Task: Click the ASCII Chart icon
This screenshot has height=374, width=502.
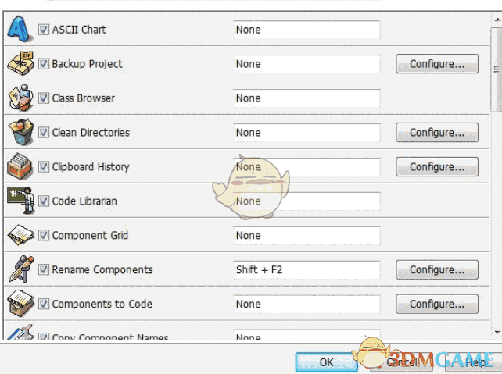Action: (19, 30)
